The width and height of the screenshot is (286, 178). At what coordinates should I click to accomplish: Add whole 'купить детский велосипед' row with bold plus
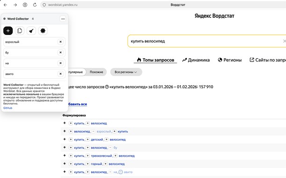point(64,139)
